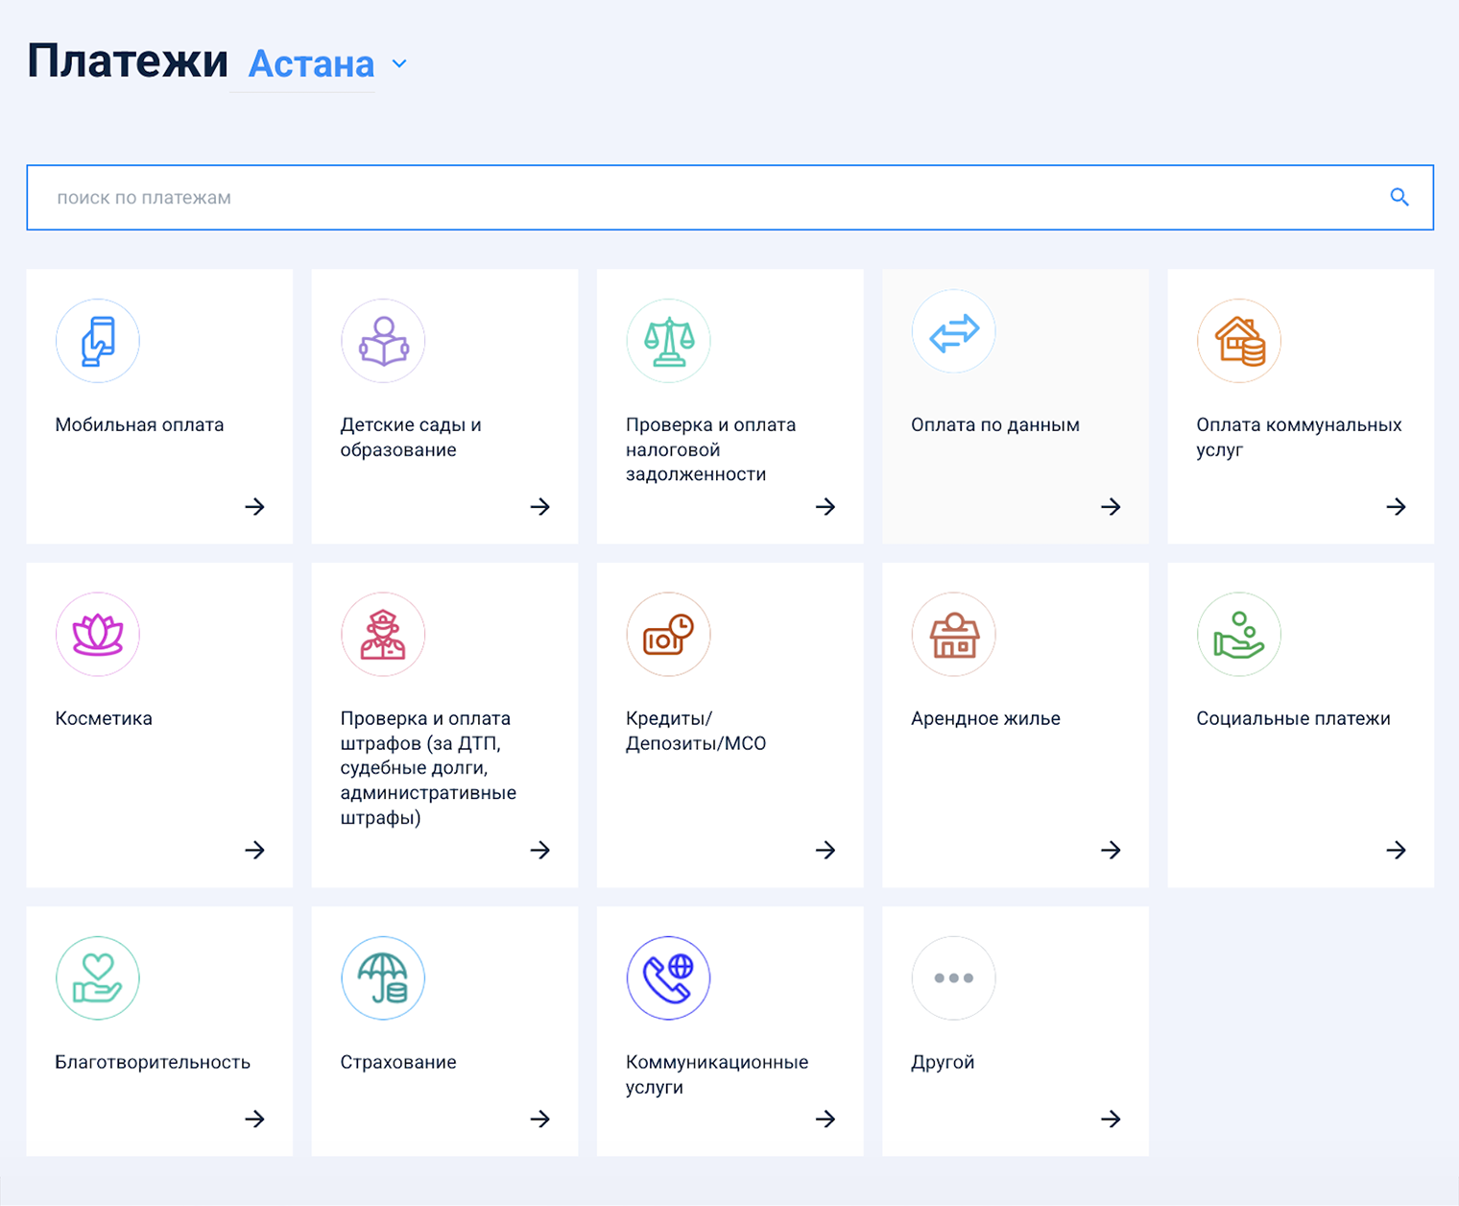Open the Благотворительность label
1459x1206 pixels.
(x=153, y=1062)
